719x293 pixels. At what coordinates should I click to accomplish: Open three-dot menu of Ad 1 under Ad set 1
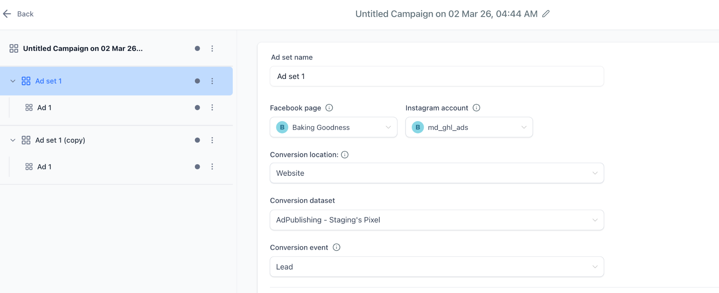[212, 107]
